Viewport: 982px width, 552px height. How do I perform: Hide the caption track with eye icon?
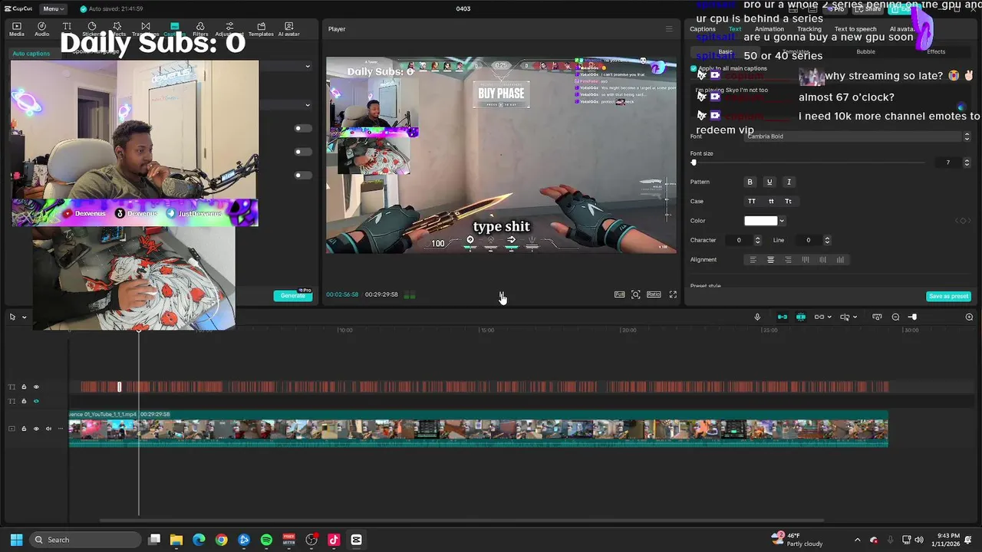[35, 387]
